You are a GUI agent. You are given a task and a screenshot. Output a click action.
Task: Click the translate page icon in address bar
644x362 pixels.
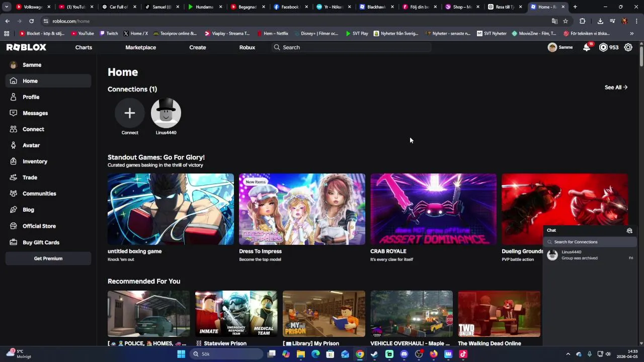pyautogui.click(x=554, y=21)
